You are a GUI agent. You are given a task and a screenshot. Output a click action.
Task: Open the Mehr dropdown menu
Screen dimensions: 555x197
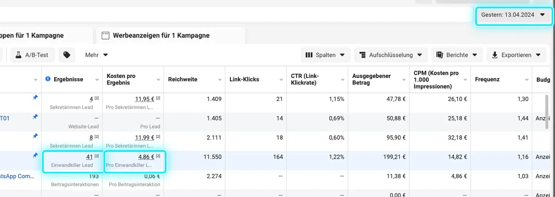pyautogui.click(x=97, y=55)
